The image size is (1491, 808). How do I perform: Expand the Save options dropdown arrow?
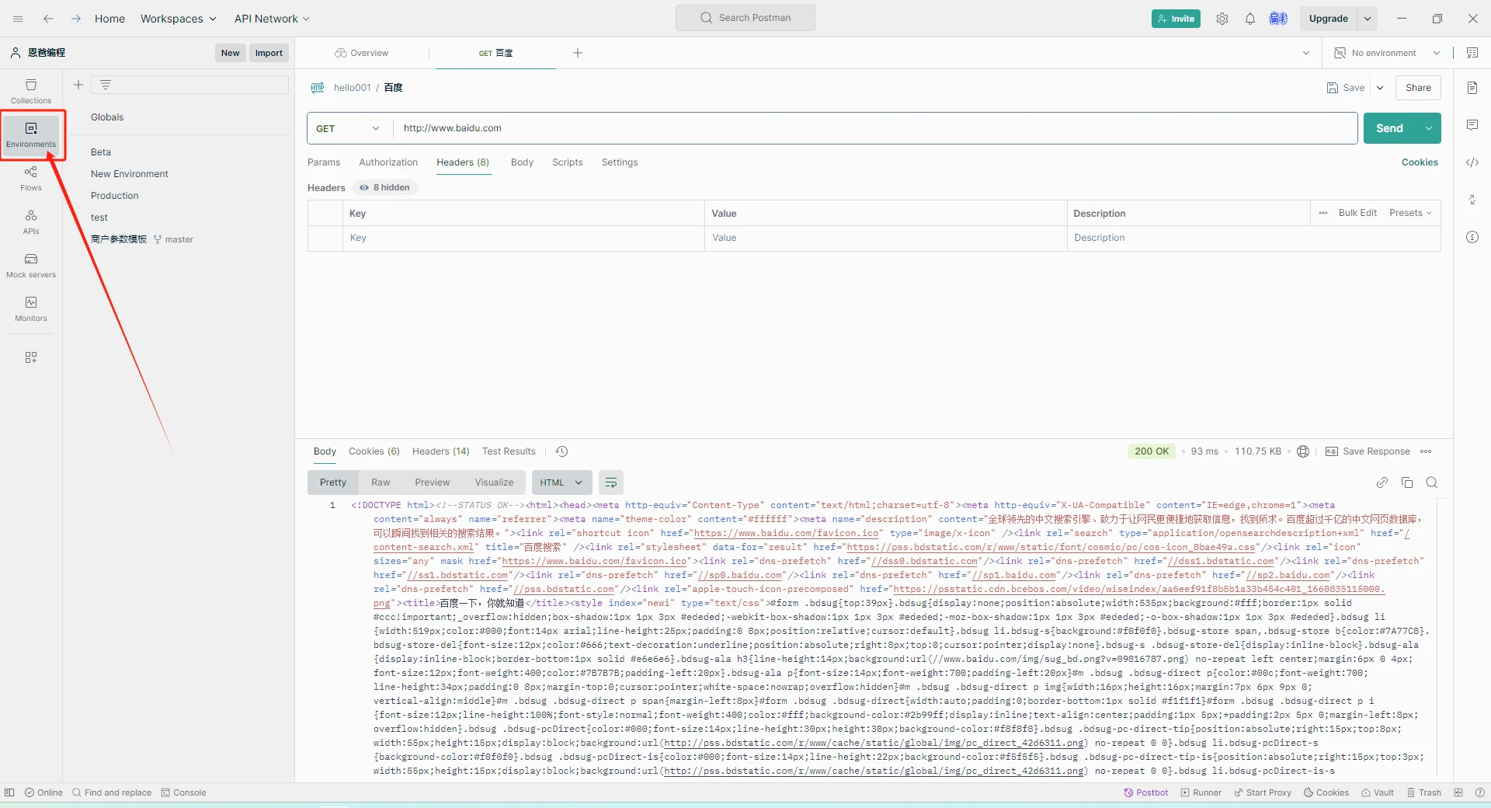(x=1380, y=88)
